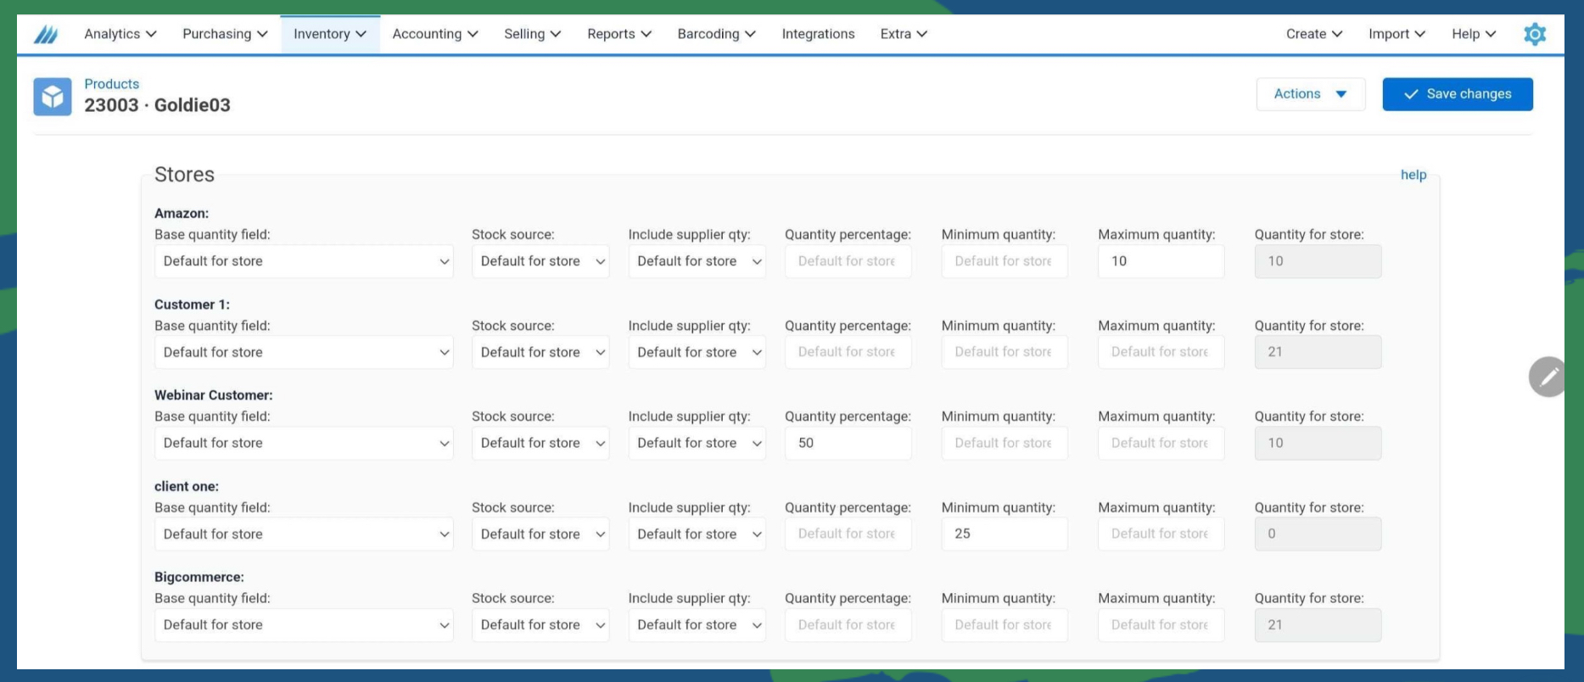Click Webinar Customer Quantity percentage field showing 50
The width and height of the screenshot is (1584, 682).
[x=848, y=443]
